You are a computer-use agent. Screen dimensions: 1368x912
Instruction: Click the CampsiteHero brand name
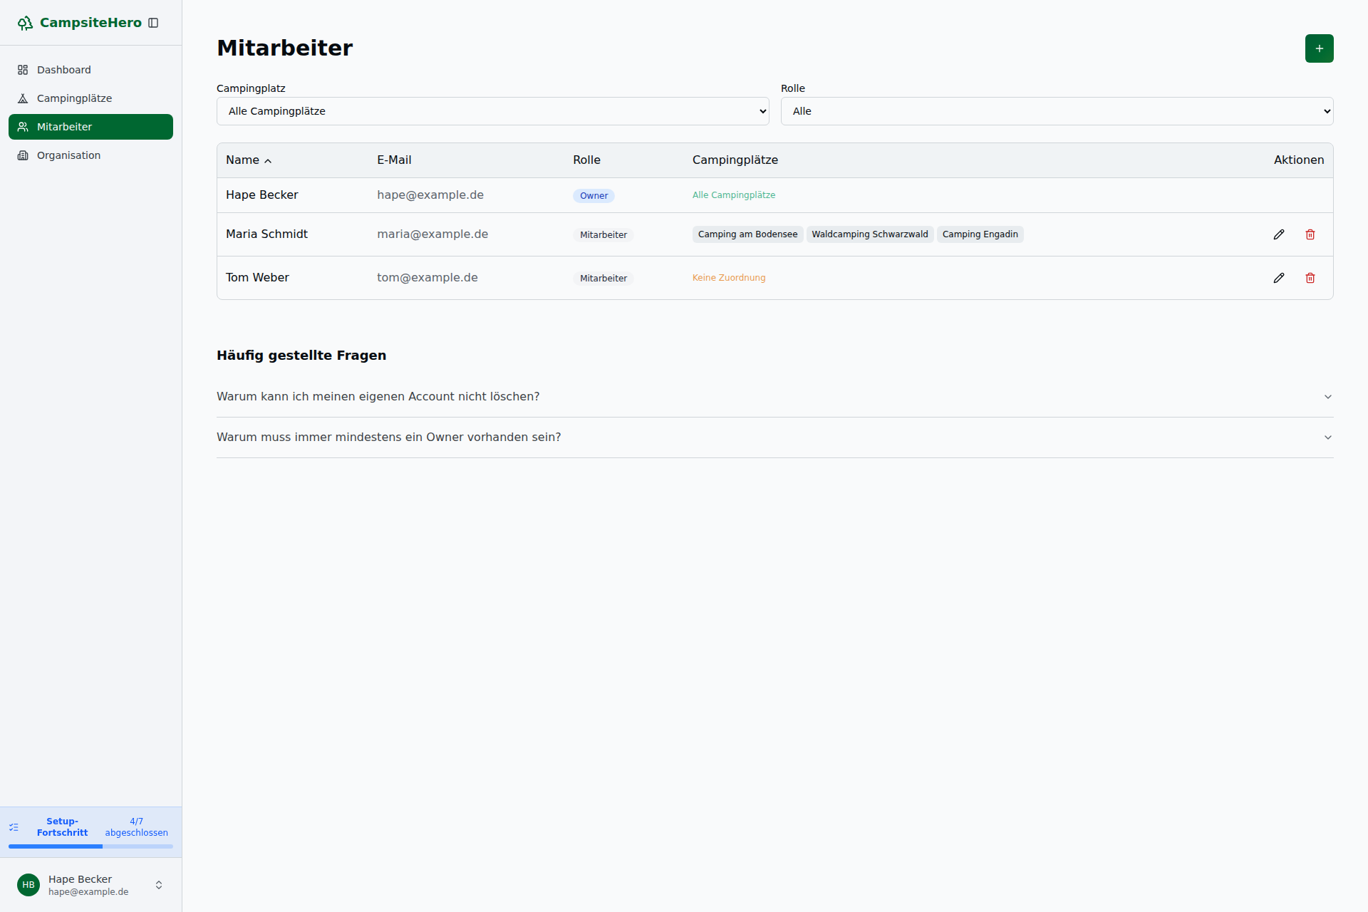click(x=90, y=23)
